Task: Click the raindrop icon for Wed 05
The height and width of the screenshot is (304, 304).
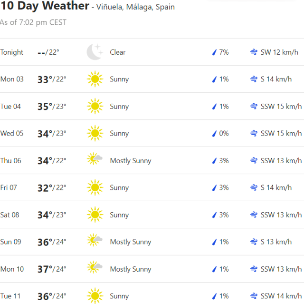Action: coord(214,134)
